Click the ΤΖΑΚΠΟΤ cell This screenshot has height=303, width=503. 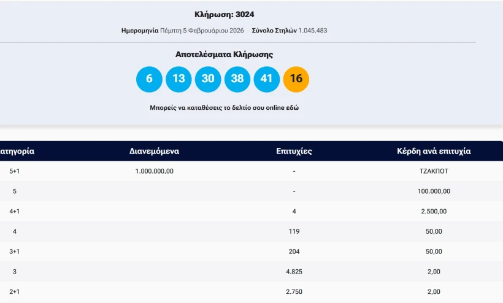click(434, 171)
